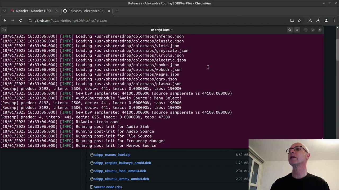Minimize the terminal window
The image size is (339, 190).
click(x=305, y=30)
